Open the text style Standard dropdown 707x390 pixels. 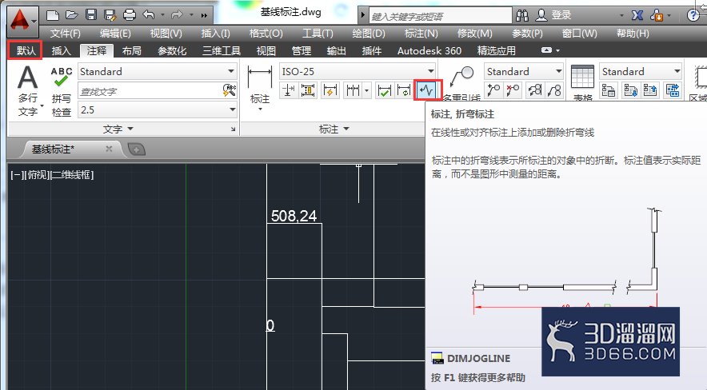(158, 71)
